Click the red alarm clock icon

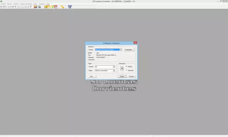(56, 7)
